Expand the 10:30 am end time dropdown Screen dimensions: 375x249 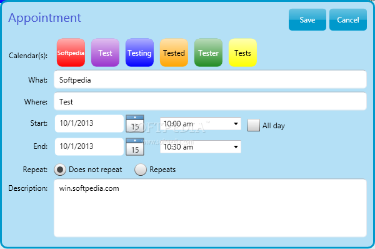pyautogui.click(x=201, y=147)
